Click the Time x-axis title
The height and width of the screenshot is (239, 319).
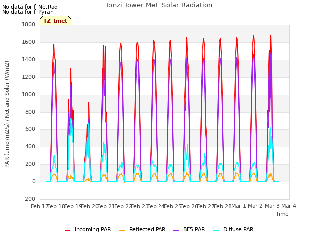(282, 214)
